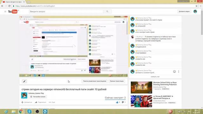Open VimeWorld launcher from taskbar
Viewport: 203px width, 114px height.
coord(45,111)
